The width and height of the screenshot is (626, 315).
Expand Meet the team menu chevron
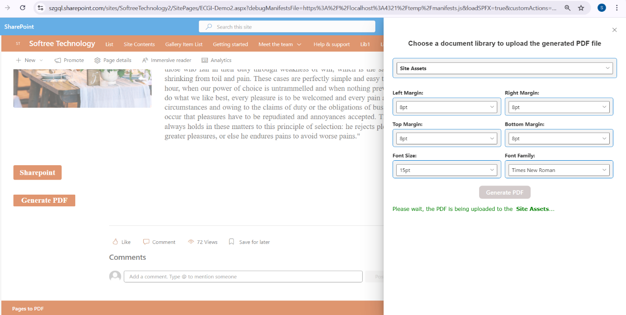299,44
